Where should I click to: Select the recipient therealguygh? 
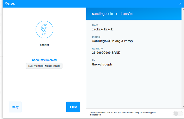pyautogui.click(x=102, y=65)
